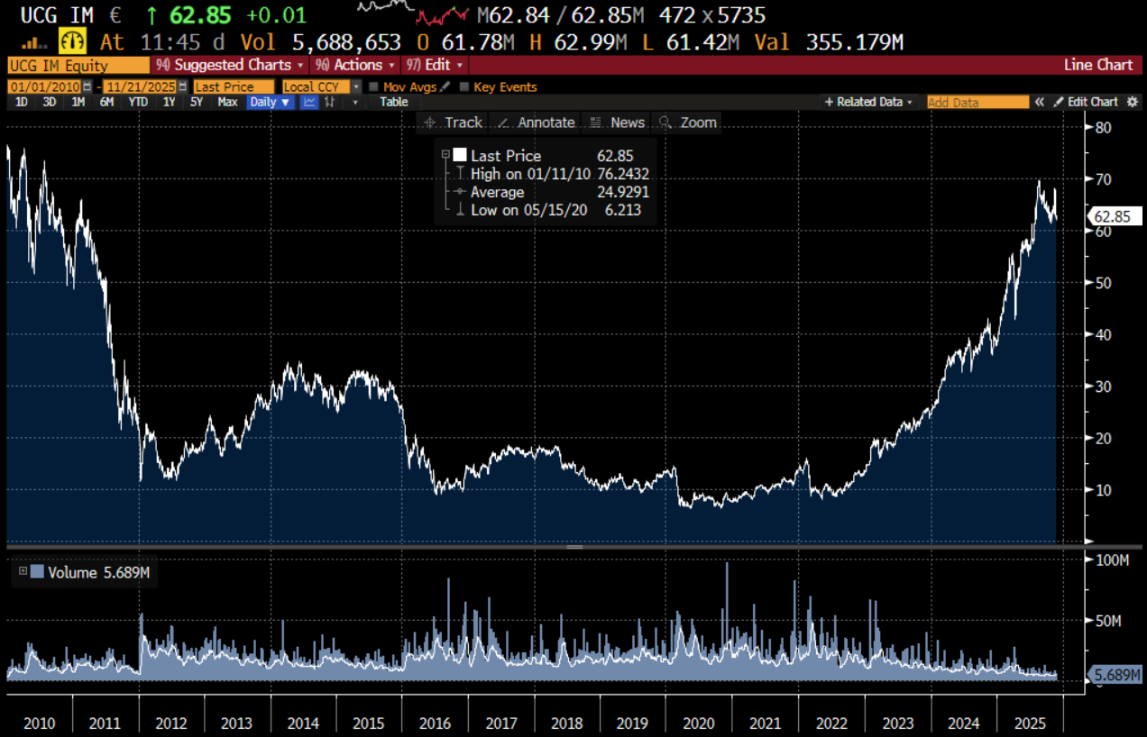Click the Add Data input field

[977, 102]
